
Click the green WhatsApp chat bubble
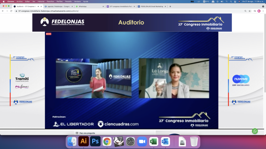tap(255, 131)
